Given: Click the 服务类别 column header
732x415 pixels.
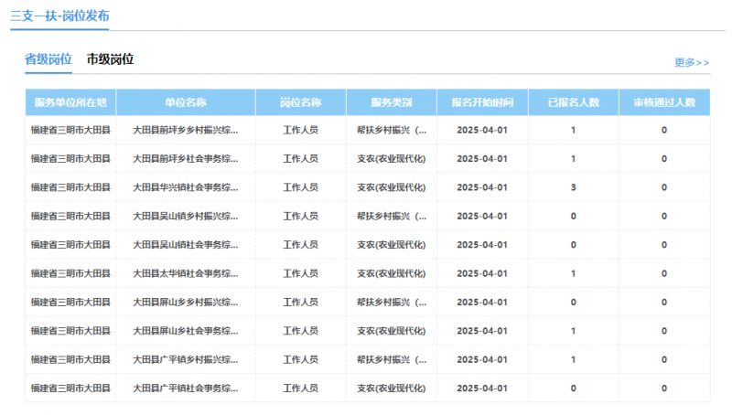Looking at the screenshot, I should (x=391, y=101).
